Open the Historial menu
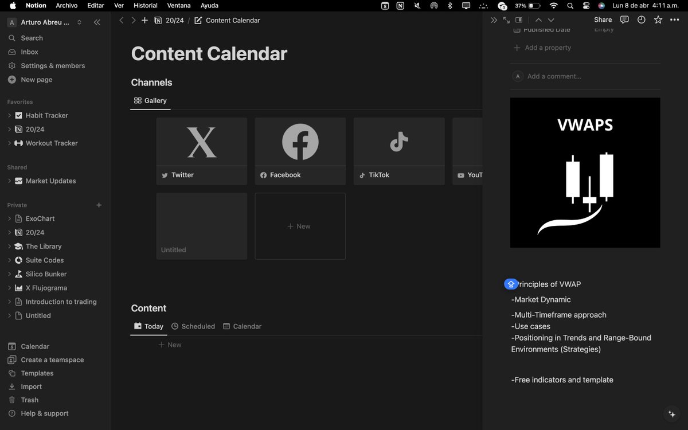This screenshot has height=430, width=688. click(145, 5)
